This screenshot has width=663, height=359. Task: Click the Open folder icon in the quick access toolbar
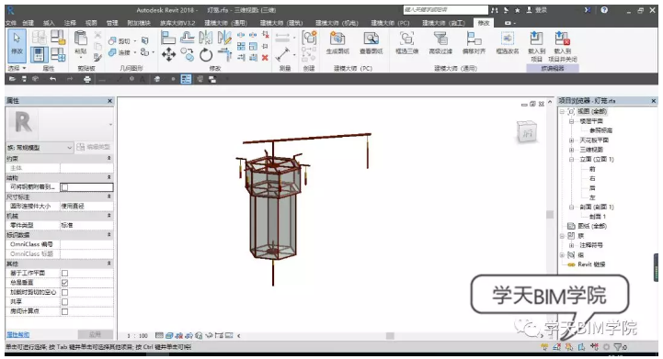[x=12, y=79]
